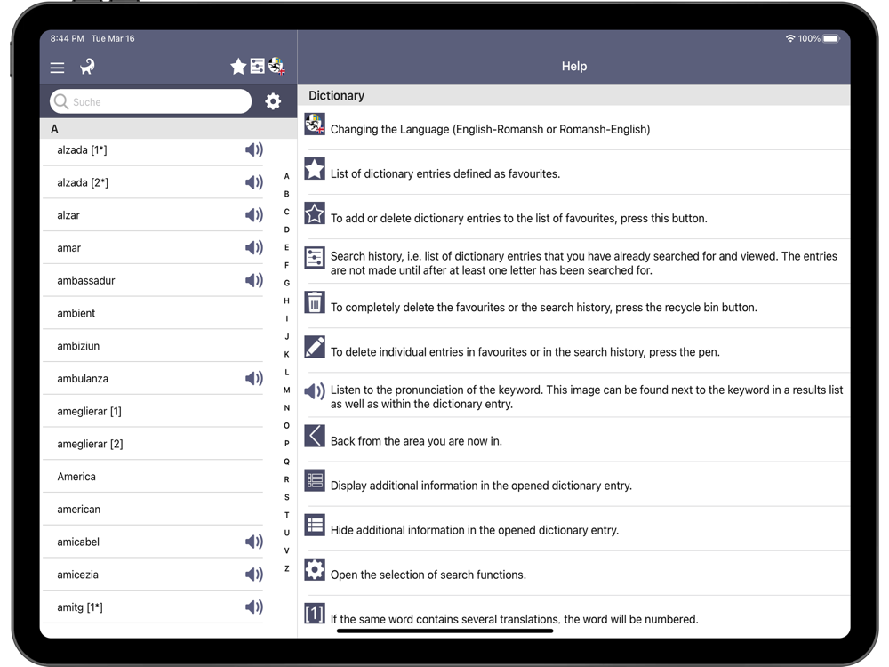Tap the ibex logo icon

click(x=87, y=67)
